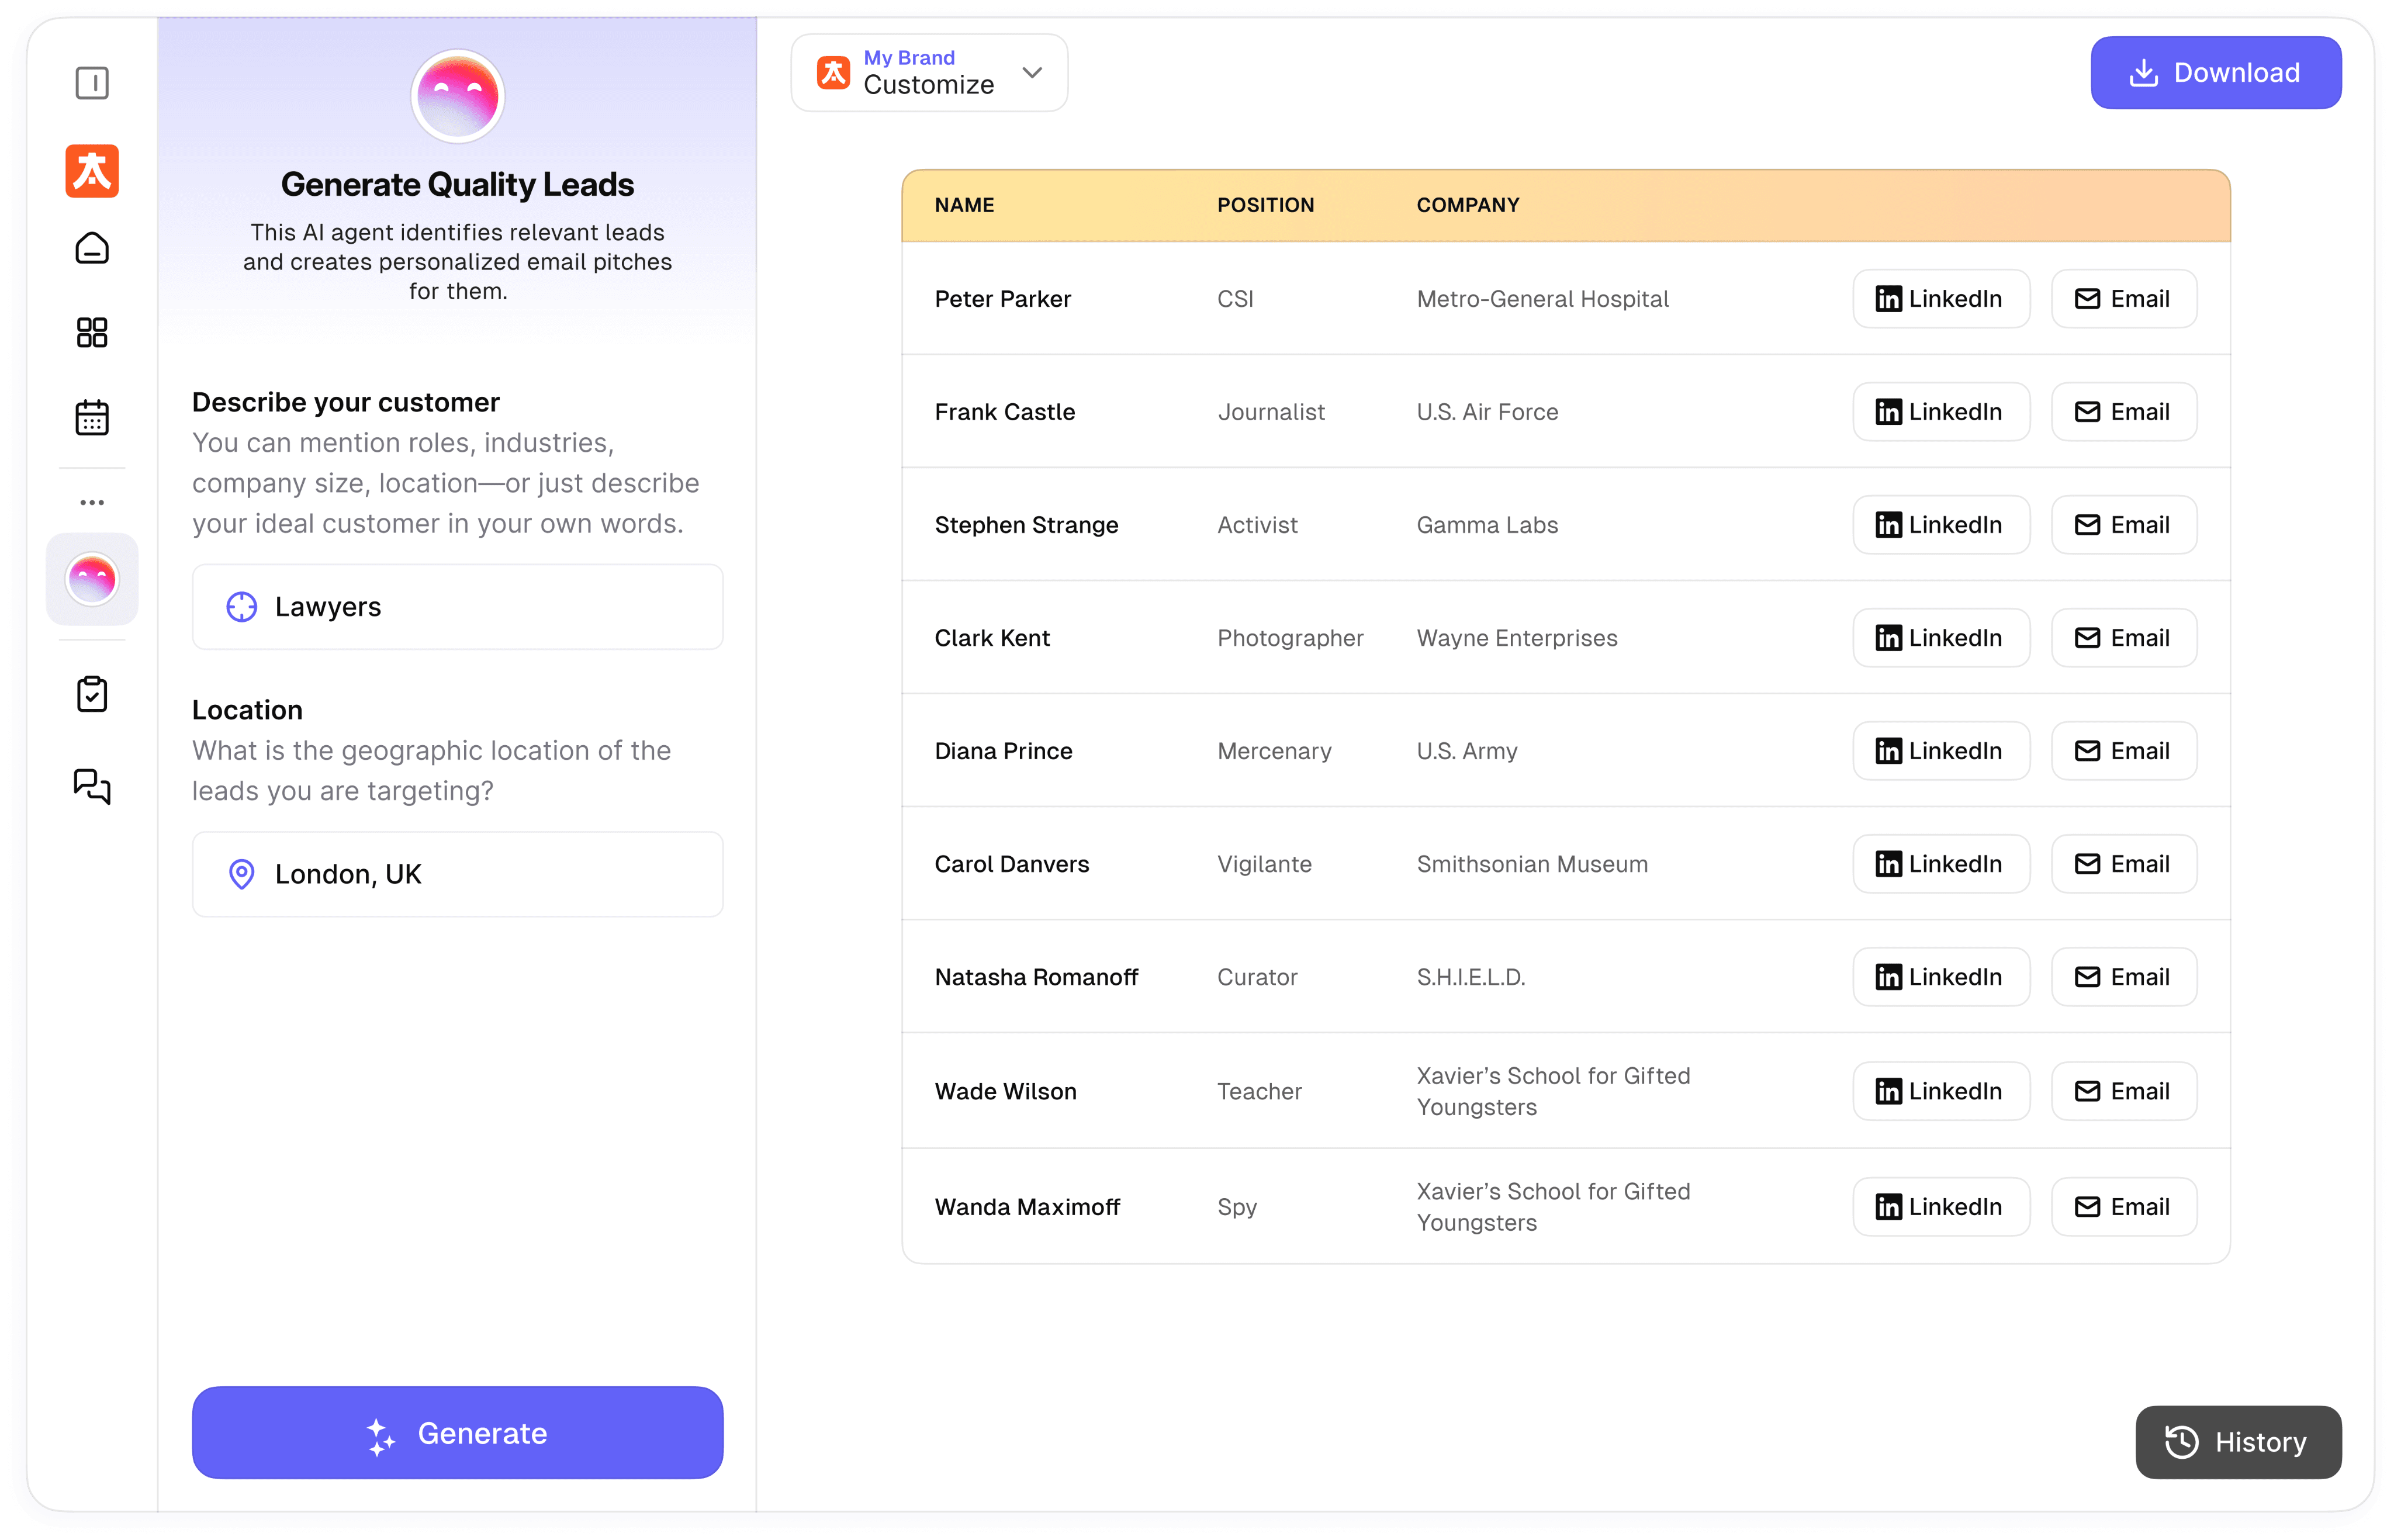
Task: Download the leads list
Action: coord(2215,73)
